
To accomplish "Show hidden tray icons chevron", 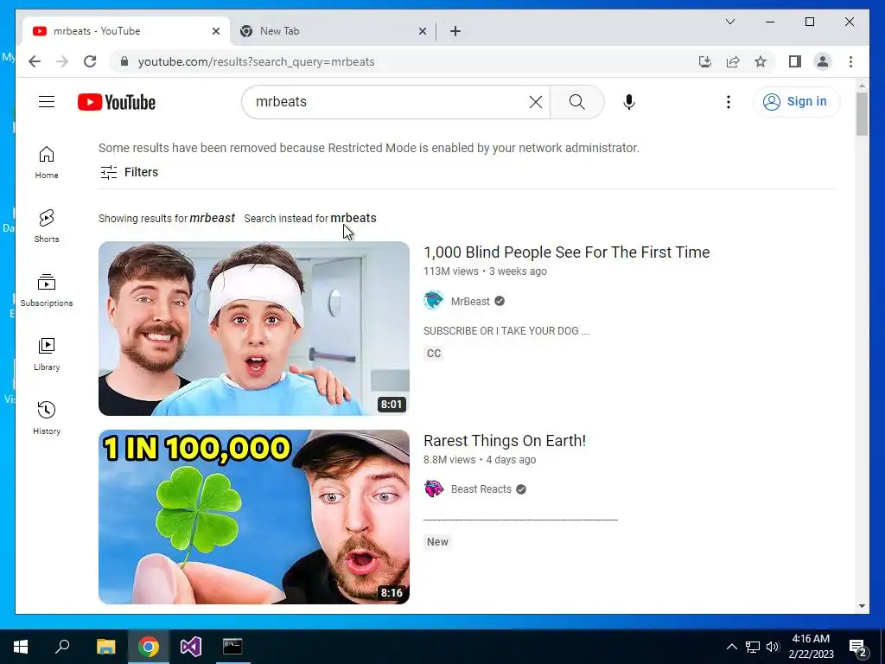I will (x=731, y=647).
